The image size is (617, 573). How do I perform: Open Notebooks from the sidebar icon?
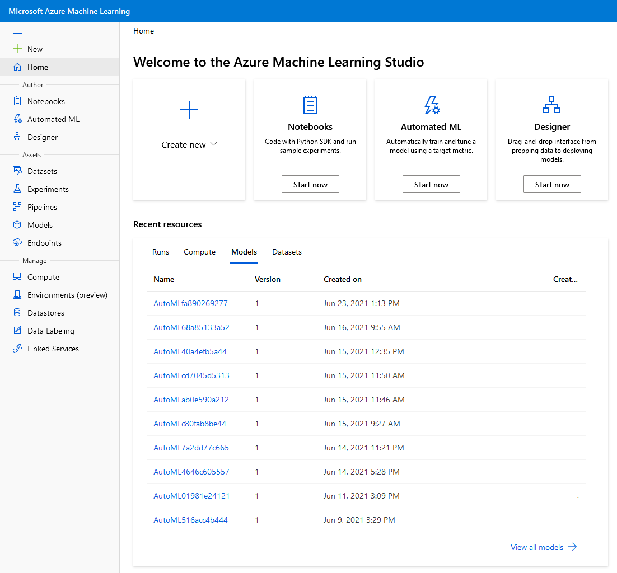click(17, 101)
